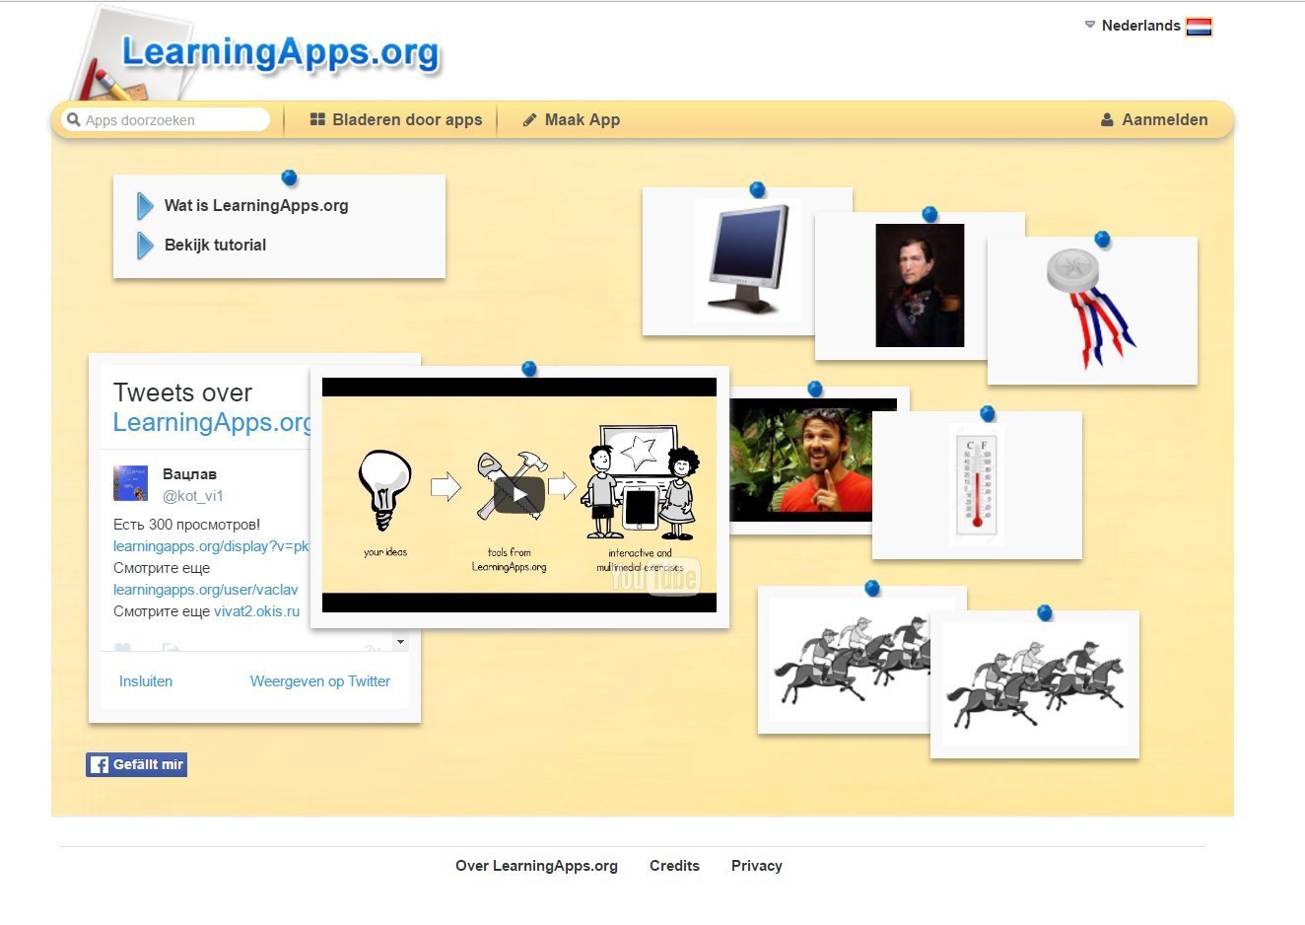
Task: Click the magnifier icon in search box
Action: (x=73, y=120)
